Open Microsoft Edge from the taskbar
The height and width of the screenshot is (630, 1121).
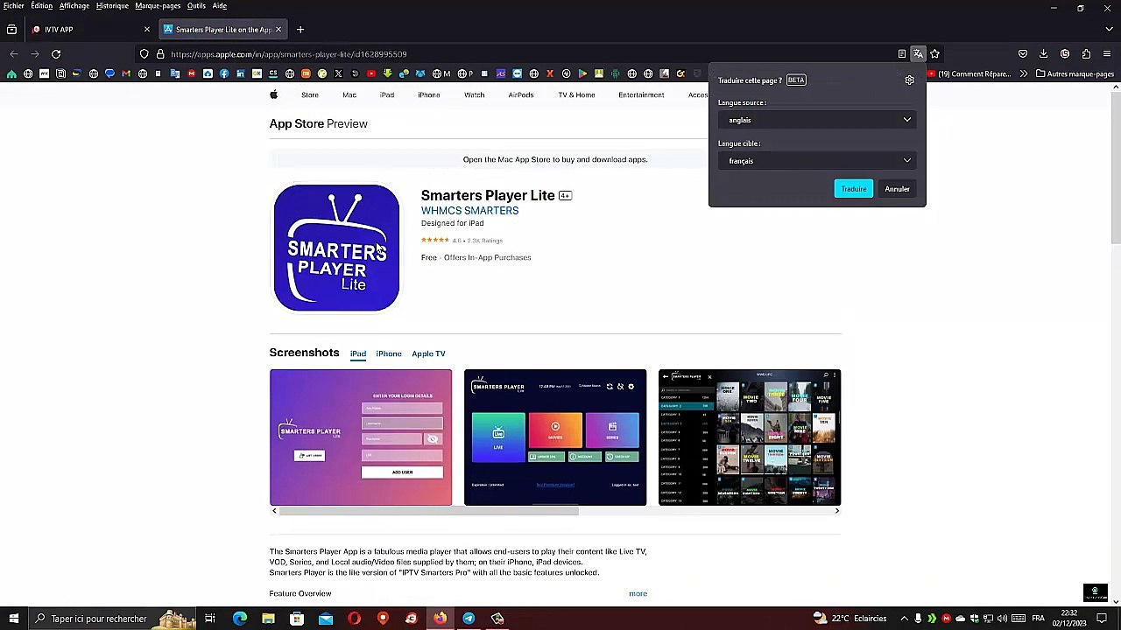[240, 619]
